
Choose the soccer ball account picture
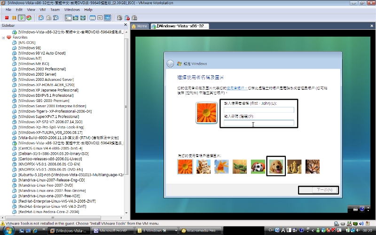point(258,167)
